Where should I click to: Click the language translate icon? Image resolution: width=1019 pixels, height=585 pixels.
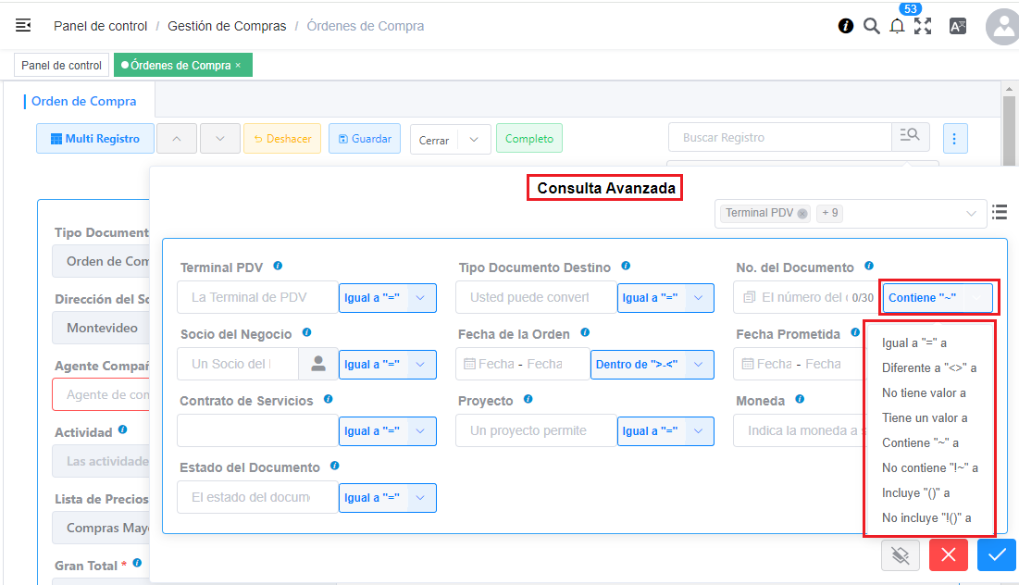point(958,26)
